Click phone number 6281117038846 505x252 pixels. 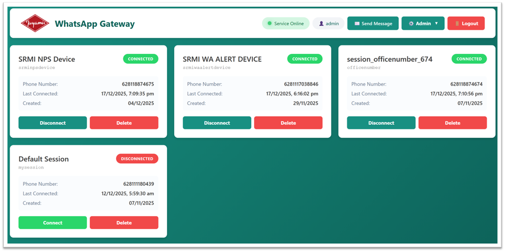pos(301,84)
